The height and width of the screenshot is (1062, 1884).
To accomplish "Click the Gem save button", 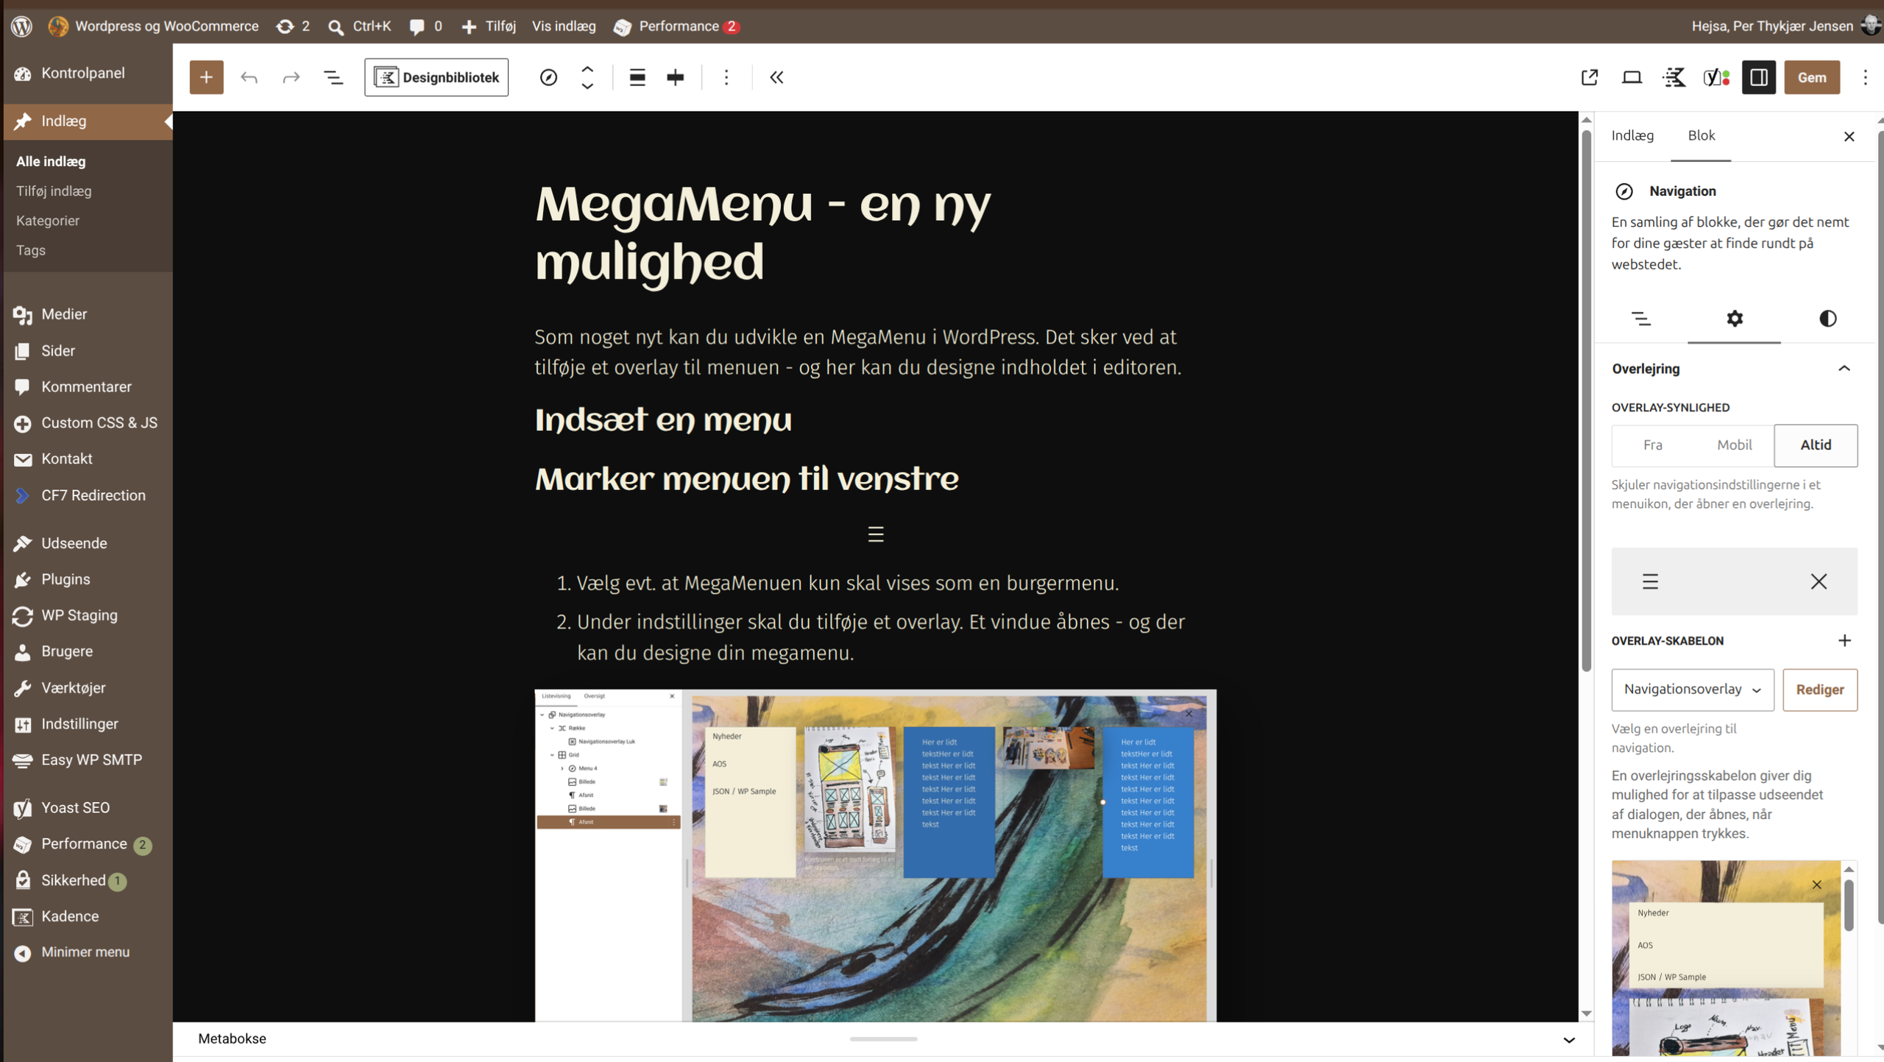I will (x=1811, y=77).
